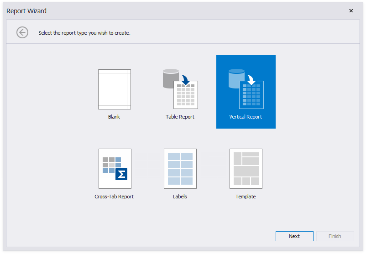This screenshot has width=366, height=254.
Task: Click the "Select the report type" instruction text
Action: pyautogui.click(x=84, y=33)
